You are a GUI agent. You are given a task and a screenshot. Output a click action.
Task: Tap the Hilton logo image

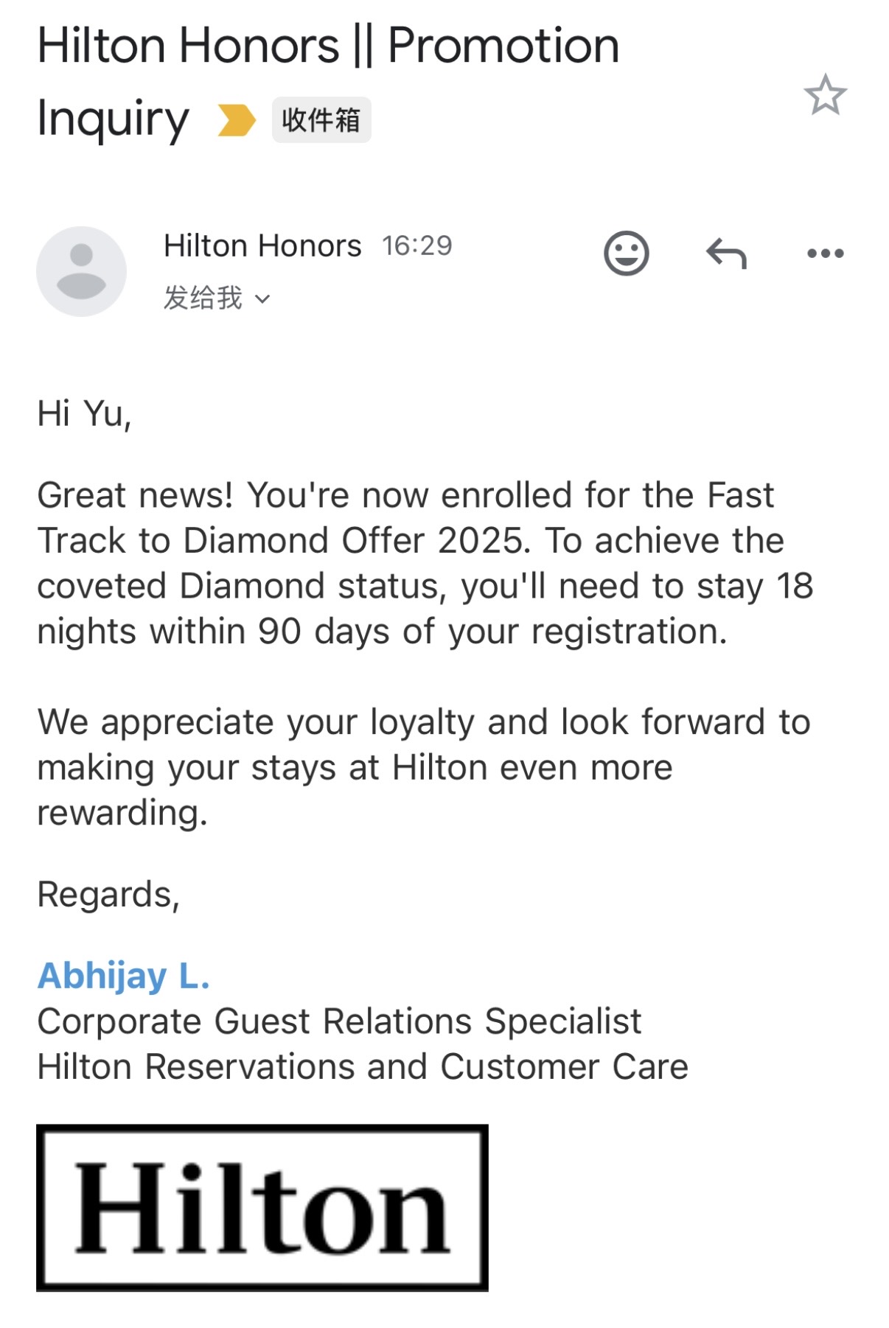262,1207
